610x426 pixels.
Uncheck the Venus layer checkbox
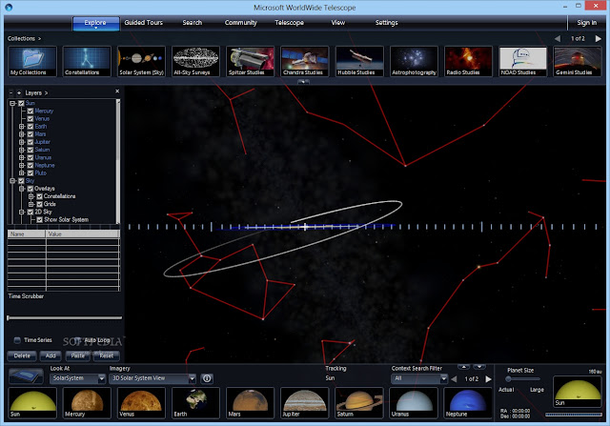[30, 119]
